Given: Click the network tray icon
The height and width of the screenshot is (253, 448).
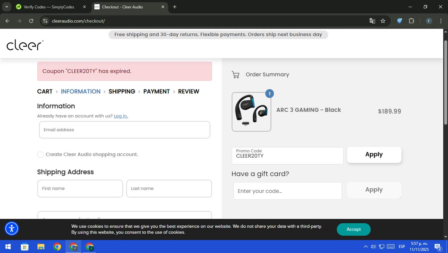Looking at the screenshot, I should [381, 247].
